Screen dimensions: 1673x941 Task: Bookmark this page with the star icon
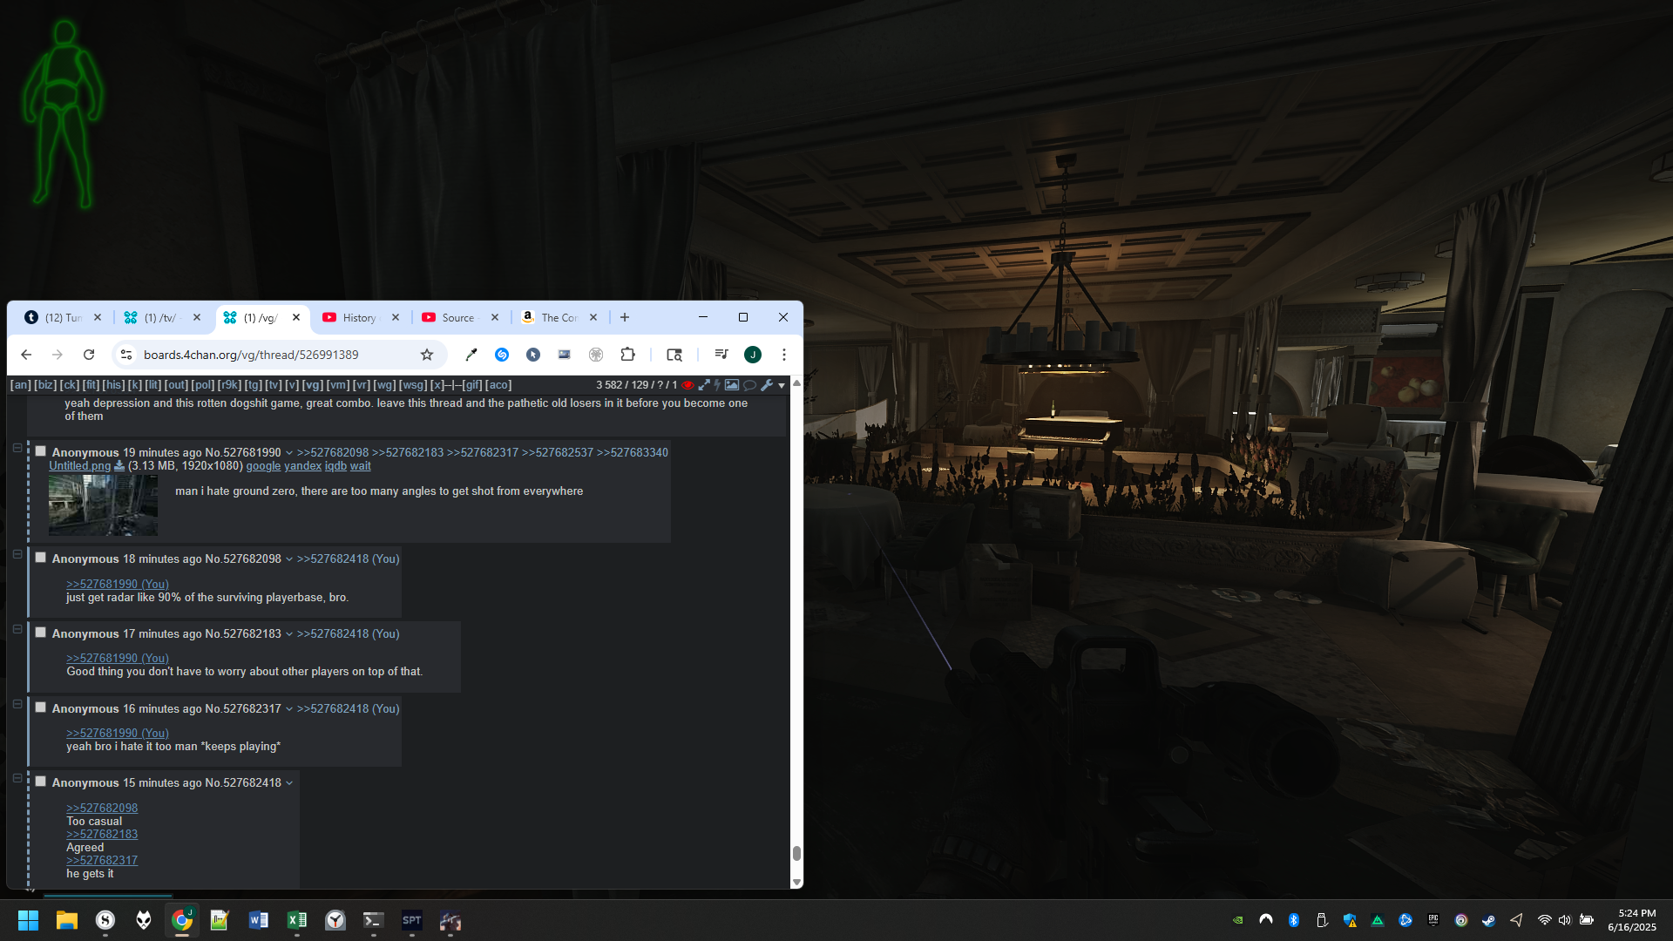(x=427, y=355)
